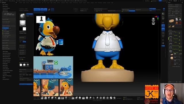Click the silhouette thumbnail in the viewport corner

tap(41, 19)
